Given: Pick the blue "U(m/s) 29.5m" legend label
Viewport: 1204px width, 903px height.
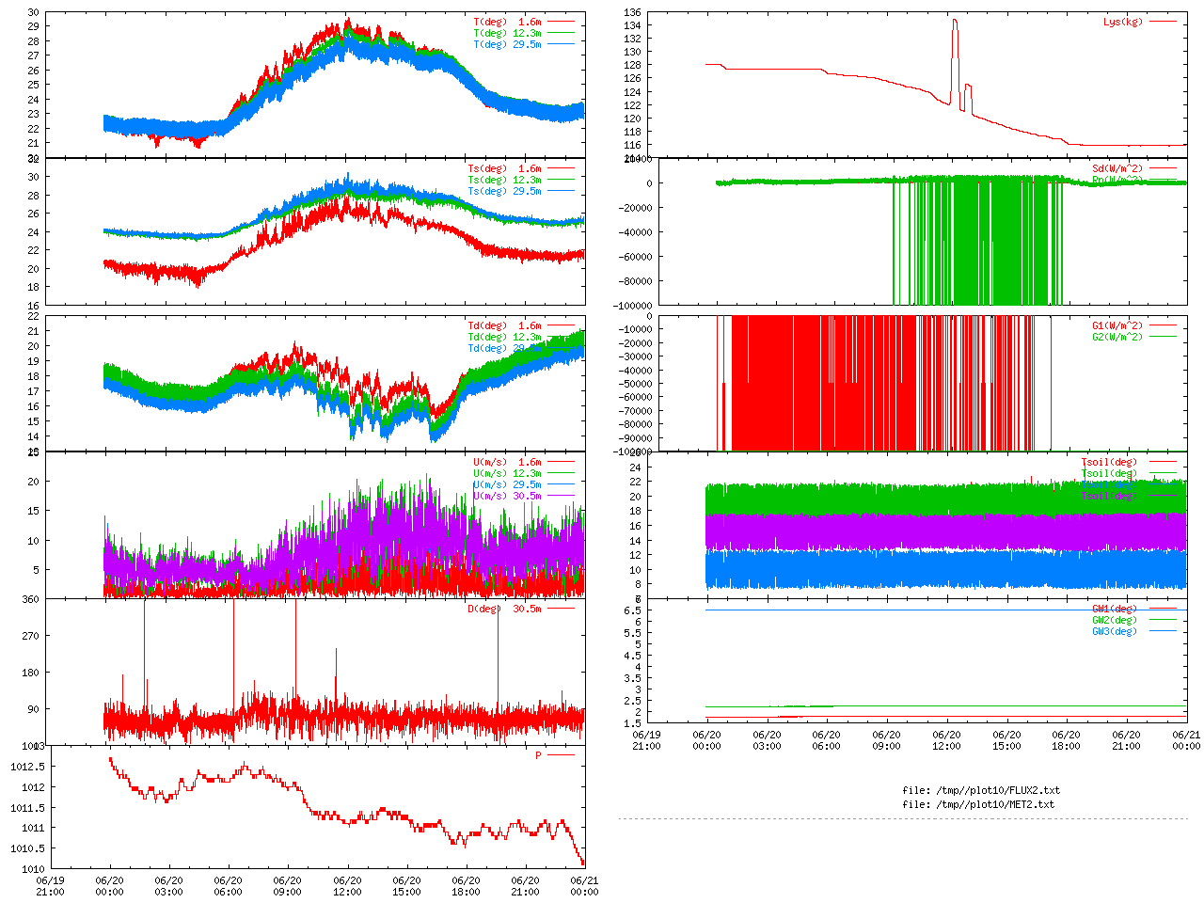Looking at the screenshot, I should click(508, 484).
